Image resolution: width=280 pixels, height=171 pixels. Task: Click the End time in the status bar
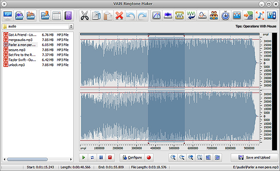click(111, 167)
